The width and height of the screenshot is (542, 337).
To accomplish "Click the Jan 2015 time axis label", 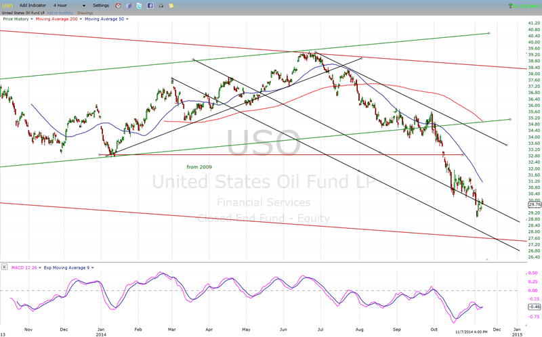I will pos(517,332).
